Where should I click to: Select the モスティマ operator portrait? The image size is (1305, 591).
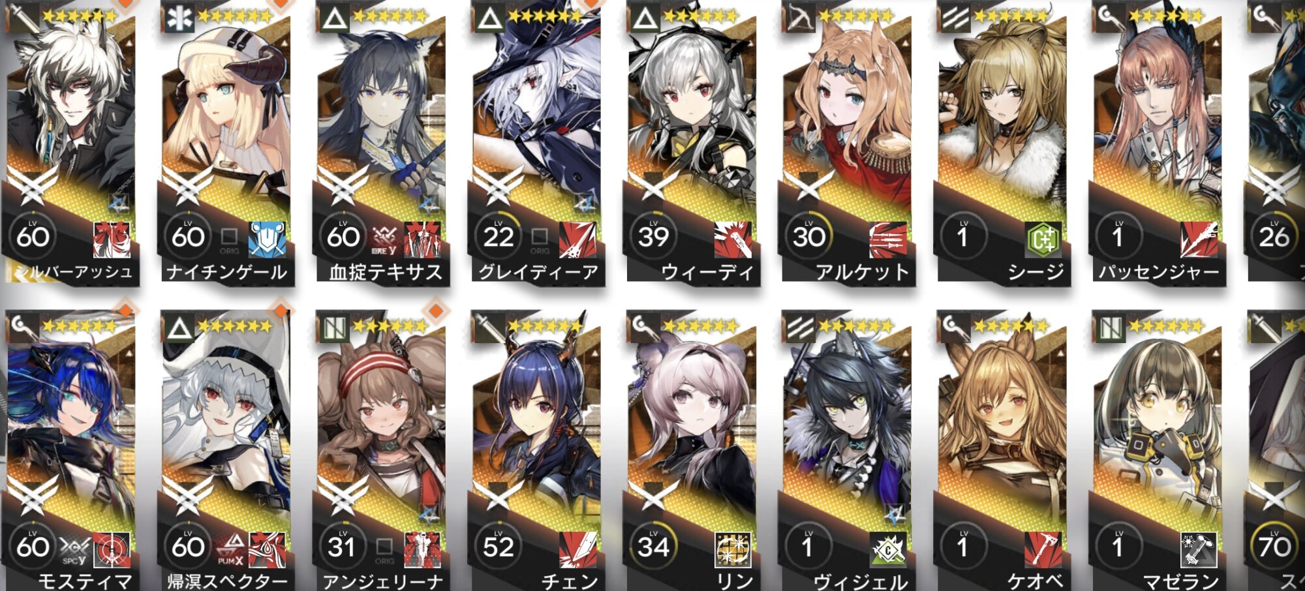pos(70,417)
